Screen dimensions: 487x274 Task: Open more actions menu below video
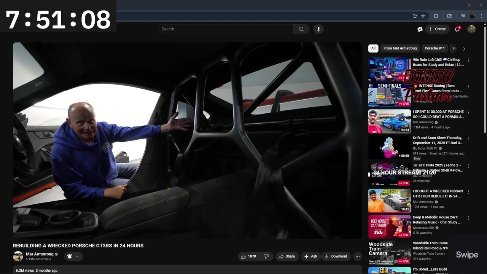click(x=357, y=256)
